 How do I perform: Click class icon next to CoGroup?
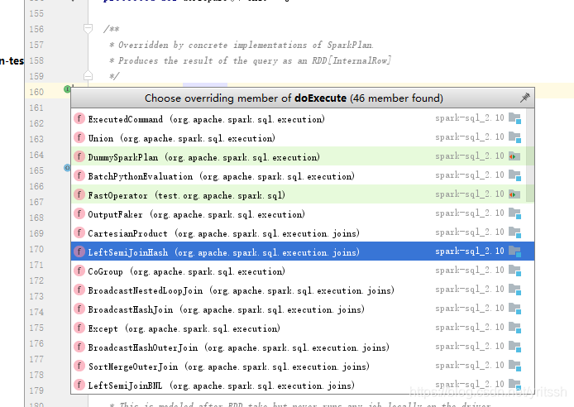tap(79, 271)
